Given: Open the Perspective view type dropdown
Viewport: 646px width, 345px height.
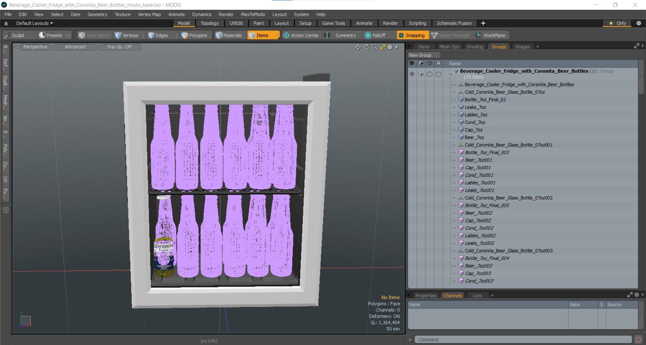Looking at the screenshot, I should 35,47.
